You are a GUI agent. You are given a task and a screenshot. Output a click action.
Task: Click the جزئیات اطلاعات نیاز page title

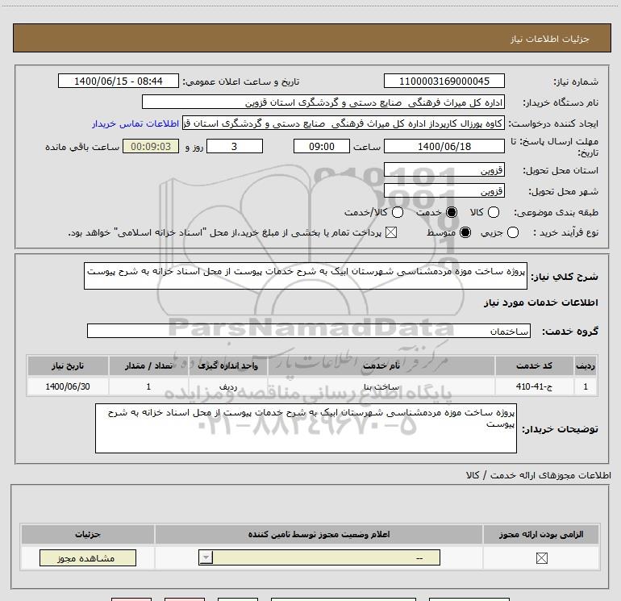point(549,39)
